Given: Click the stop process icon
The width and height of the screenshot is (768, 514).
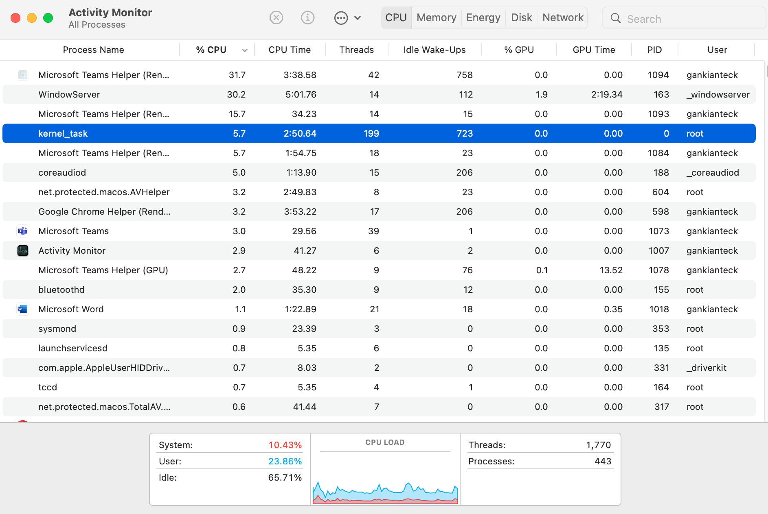Looking at the screenshot, I should pos(276,17).
